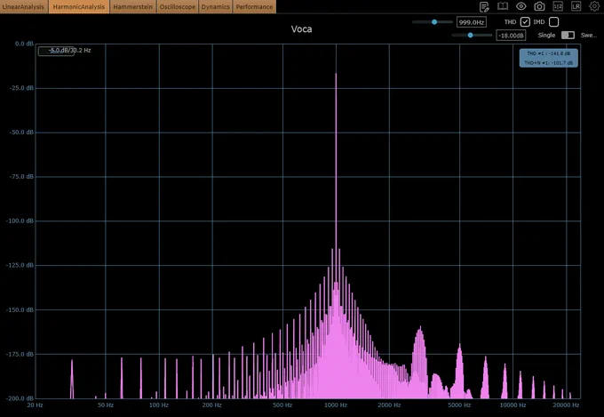Screen dimensions: 604x417
Task: Click the level slider handle
Action: [x=471, y=35]
